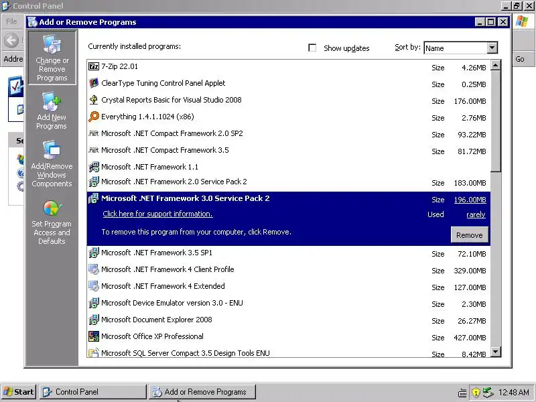Viewport: 536px width, 402px height.
Task: Click the 12:48 AM taskbar clock
Action: click(513, 392)
